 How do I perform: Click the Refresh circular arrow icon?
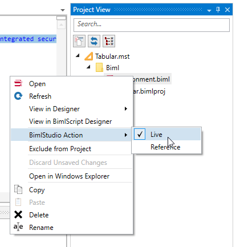click(18, 96)
